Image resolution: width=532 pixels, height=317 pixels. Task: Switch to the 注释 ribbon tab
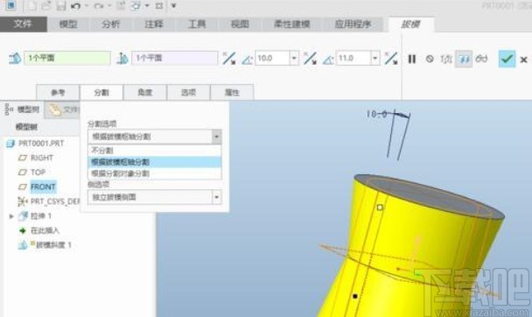tap(154, 25)
